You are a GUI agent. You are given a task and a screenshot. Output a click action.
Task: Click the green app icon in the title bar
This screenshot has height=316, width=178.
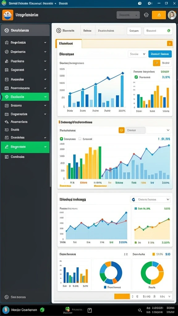point(4,3)
